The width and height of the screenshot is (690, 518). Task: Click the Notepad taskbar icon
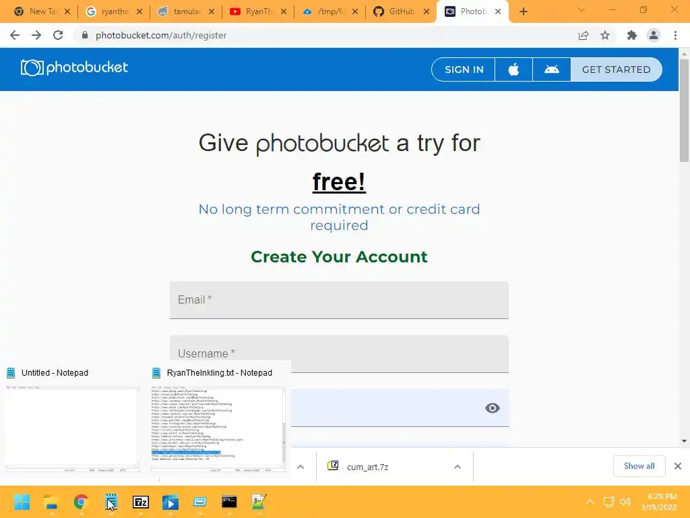[111, 502]
